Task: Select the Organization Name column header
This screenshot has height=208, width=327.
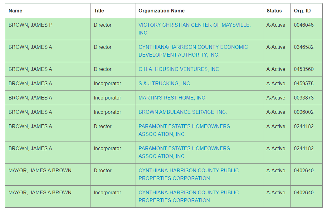Action: point(162,10)
